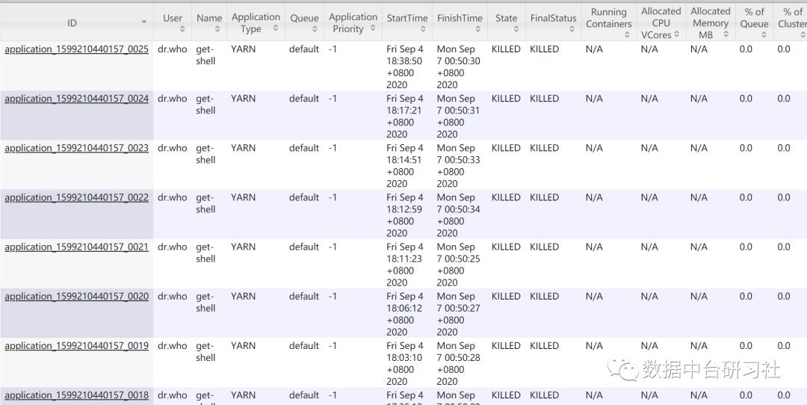Sort applications by Application Priority
Viewport: 807px width, 405px height.
[x=373, y=28]
